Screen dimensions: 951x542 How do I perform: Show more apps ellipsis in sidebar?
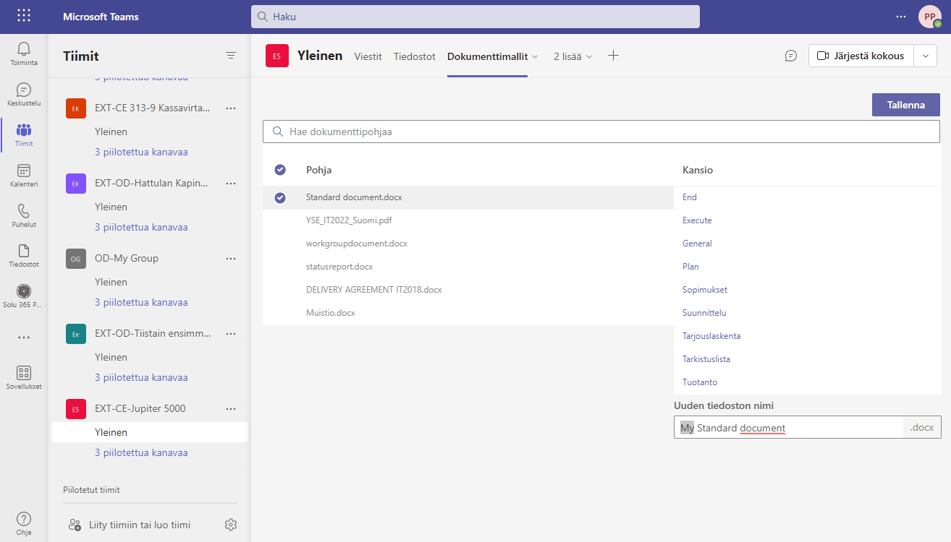click(x=24, y=337)
